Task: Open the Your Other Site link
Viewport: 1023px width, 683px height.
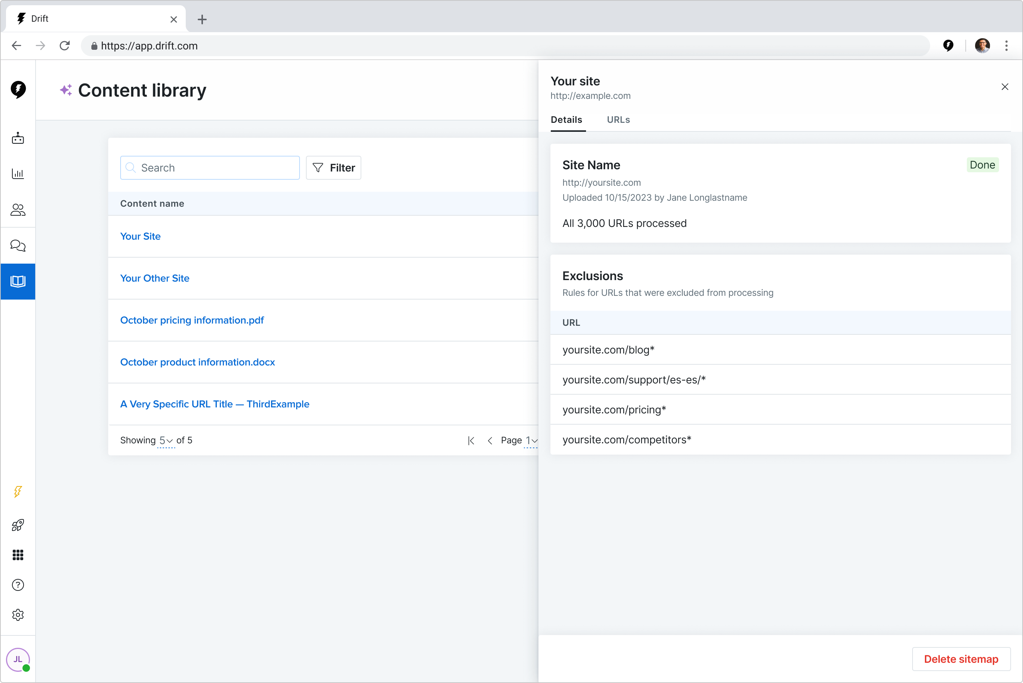Action: (155, 278)
